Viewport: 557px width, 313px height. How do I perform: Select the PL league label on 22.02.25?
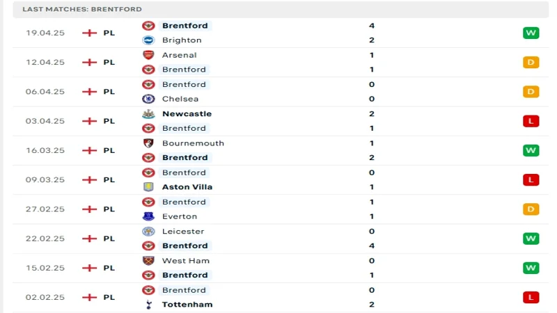coord(109,239)
